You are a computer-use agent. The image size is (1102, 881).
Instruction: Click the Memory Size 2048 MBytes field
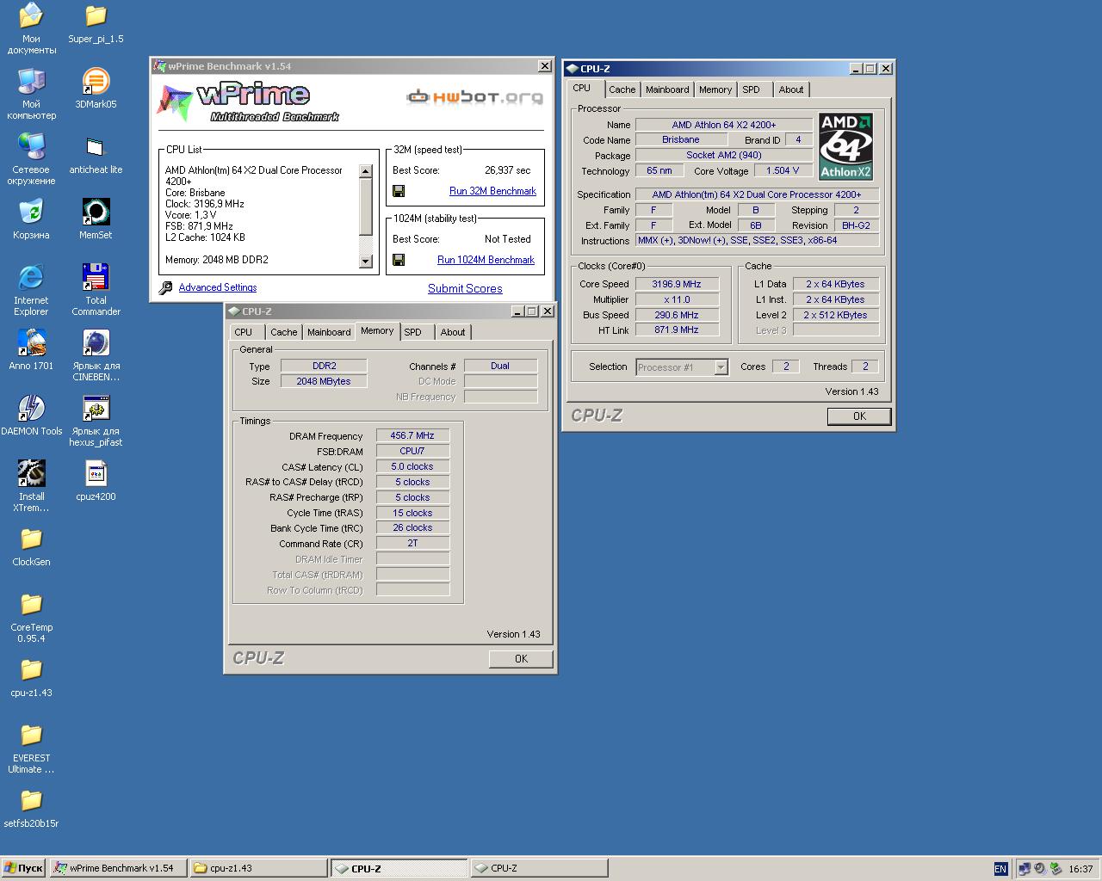[324, 381]
